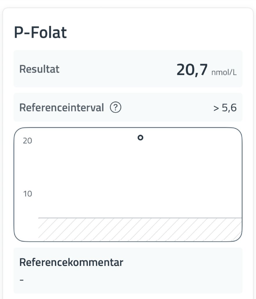
Task: Click the hatched below-reference area
Action: click(139, 228)
